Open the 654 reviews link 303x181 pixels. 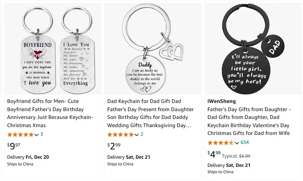click(x=245, y=142)
